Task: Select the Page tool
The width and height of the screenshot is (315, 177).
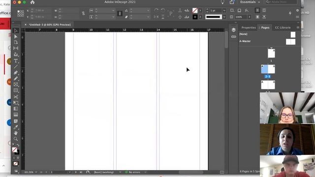Action: (16, 42)
